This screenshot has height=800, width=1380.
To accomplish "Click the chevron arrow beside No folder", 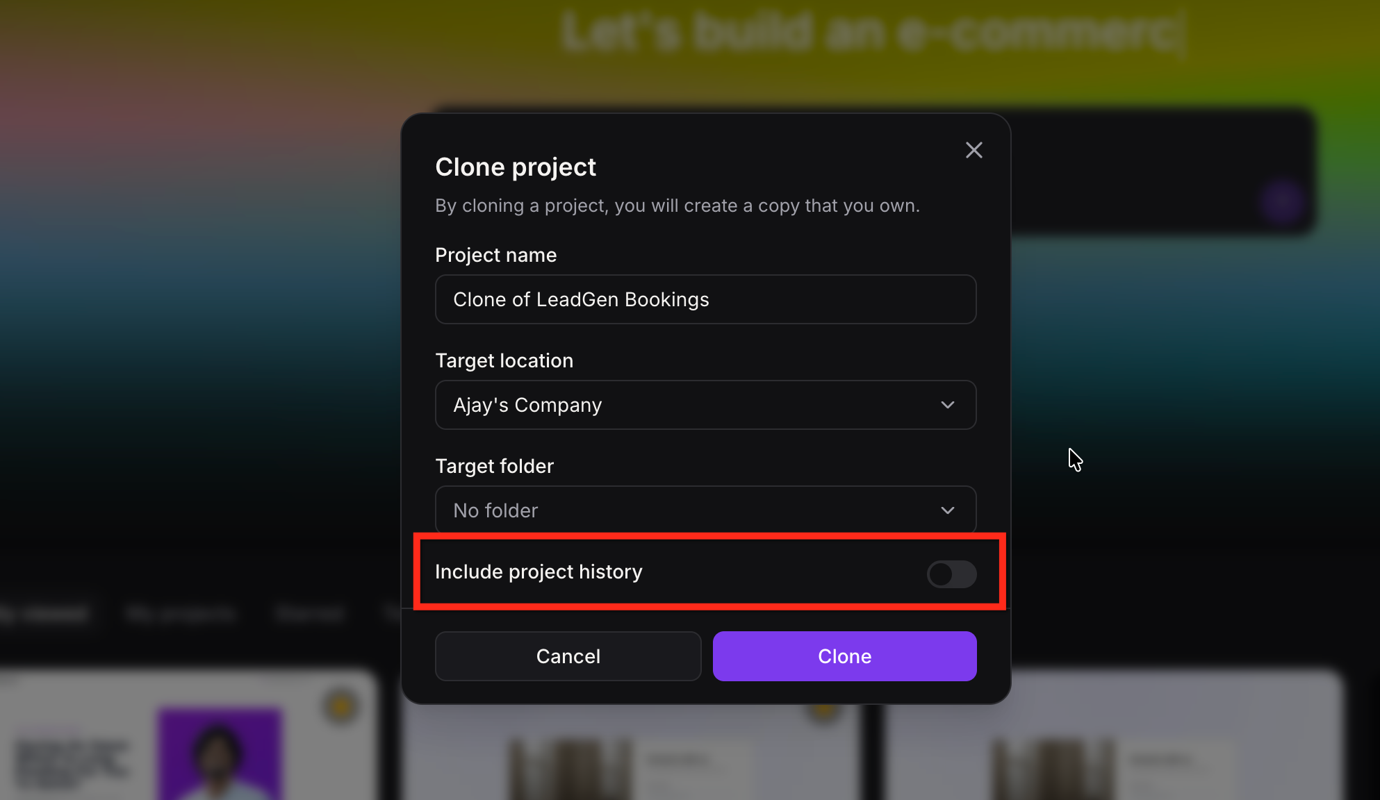I will (947, 510).
